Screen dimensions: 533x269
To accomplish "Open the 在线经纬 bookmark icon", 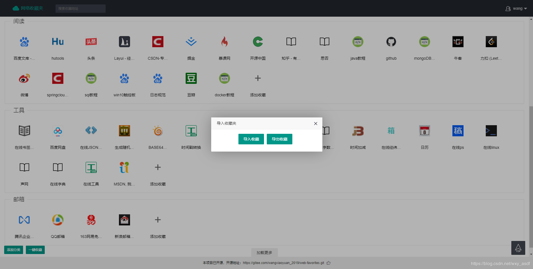I will coord(391,131).
